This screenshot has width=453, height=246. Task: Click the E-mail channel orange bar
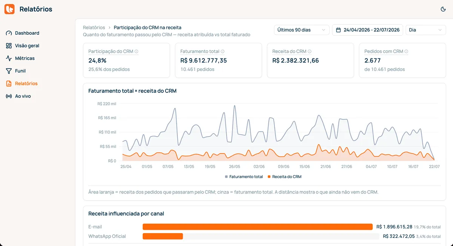257,227
